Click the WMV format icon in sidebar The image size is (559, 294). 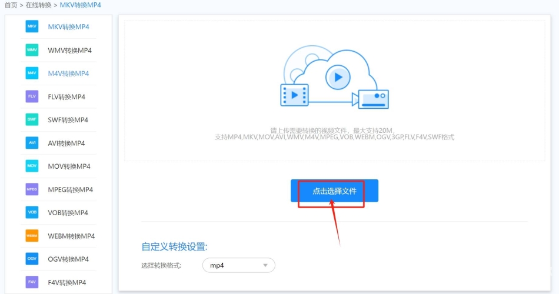[x=32, y=50]
